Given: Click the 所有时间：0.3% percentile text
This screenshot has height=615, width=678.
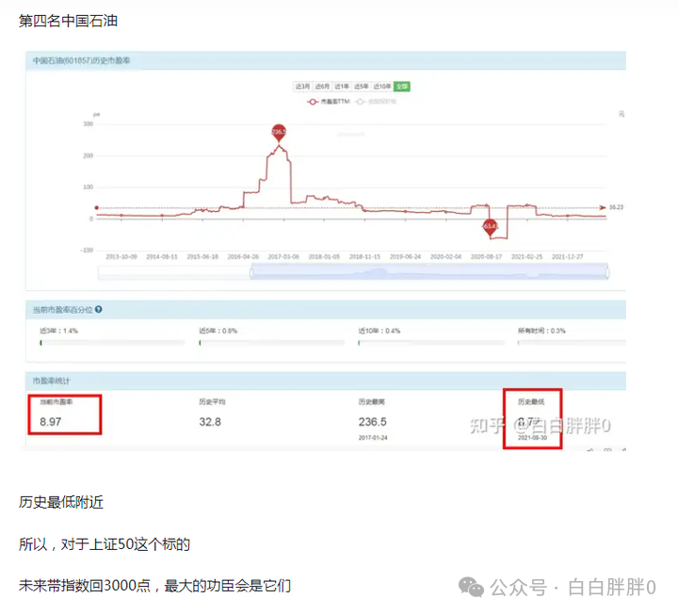Looking at the screenshot, I should (541, 331).
